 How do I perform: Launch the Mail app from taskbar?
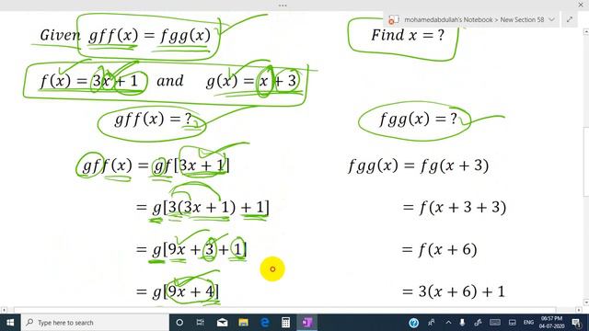click(x=222, y=323)
